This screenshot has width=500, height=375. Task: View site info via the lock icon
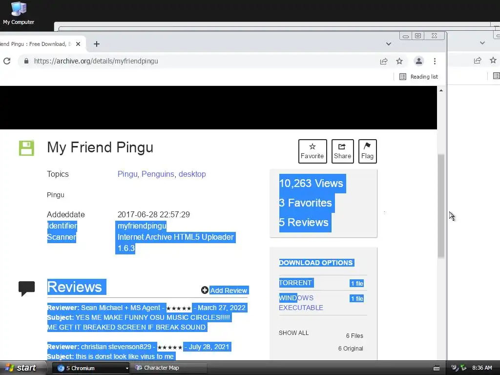pyautogui.click(x=26, y=61)
